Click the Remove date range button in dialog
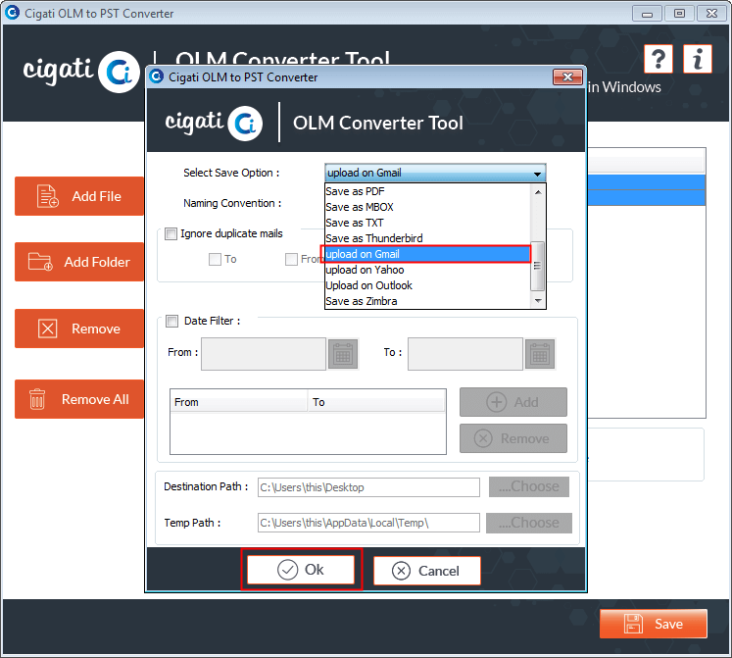The image size is (732, 658). [513, 438]
